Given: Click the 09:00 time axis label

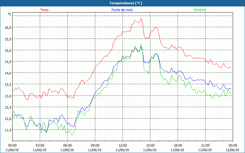Looking at the screenshot, I should coord(95,145).
